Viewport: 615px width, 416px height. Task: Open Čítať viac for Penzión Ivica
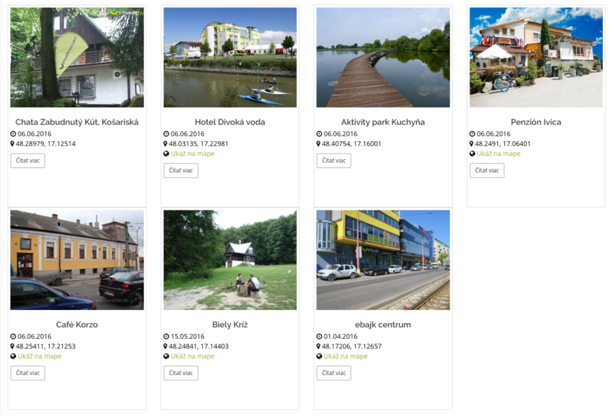(x=487, y=171)
